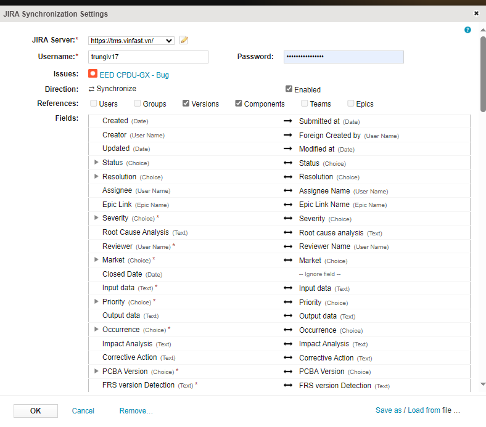486x427 pixels.
Task: Click the OK button
Action: [36, 410]
